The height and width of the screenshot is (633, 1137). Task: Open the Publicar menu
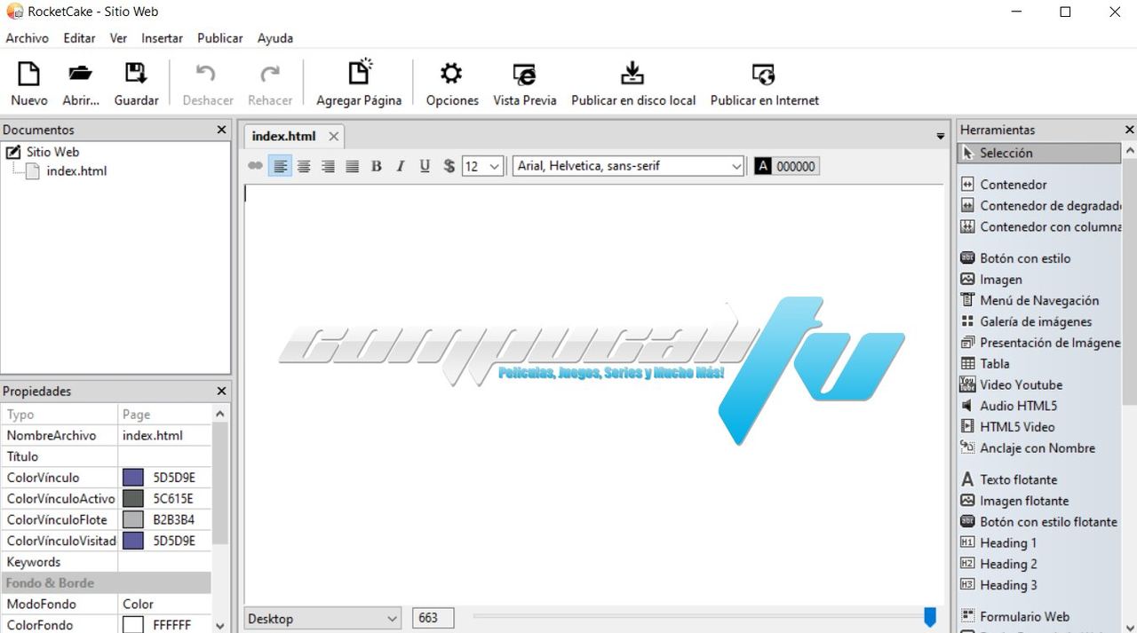220,38
